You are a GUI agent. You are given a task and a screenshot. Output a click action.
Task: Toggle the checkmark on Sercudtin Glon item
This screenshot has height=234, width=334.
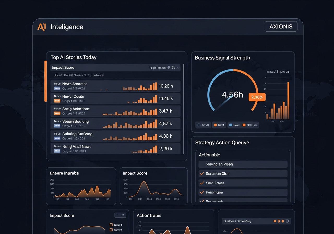(x=202, y=173)
